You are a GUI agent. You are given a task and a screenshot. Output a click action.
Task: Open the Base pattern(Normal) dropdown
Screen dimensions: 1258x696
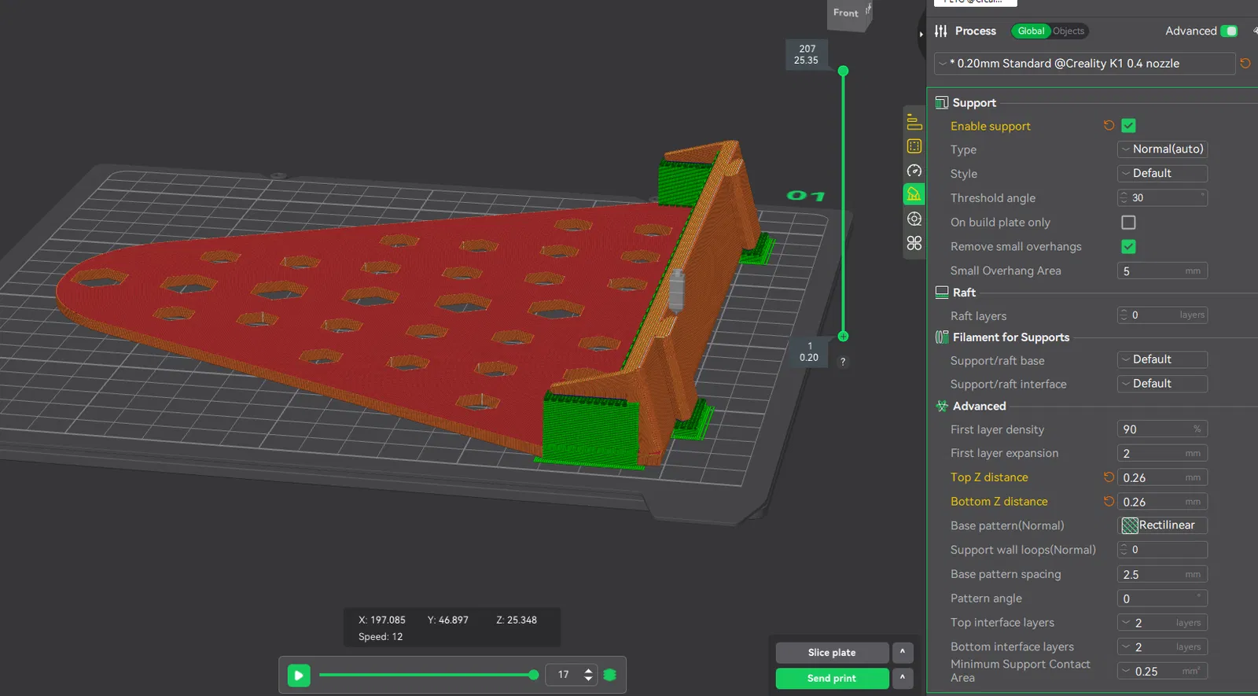point(1162,525)
